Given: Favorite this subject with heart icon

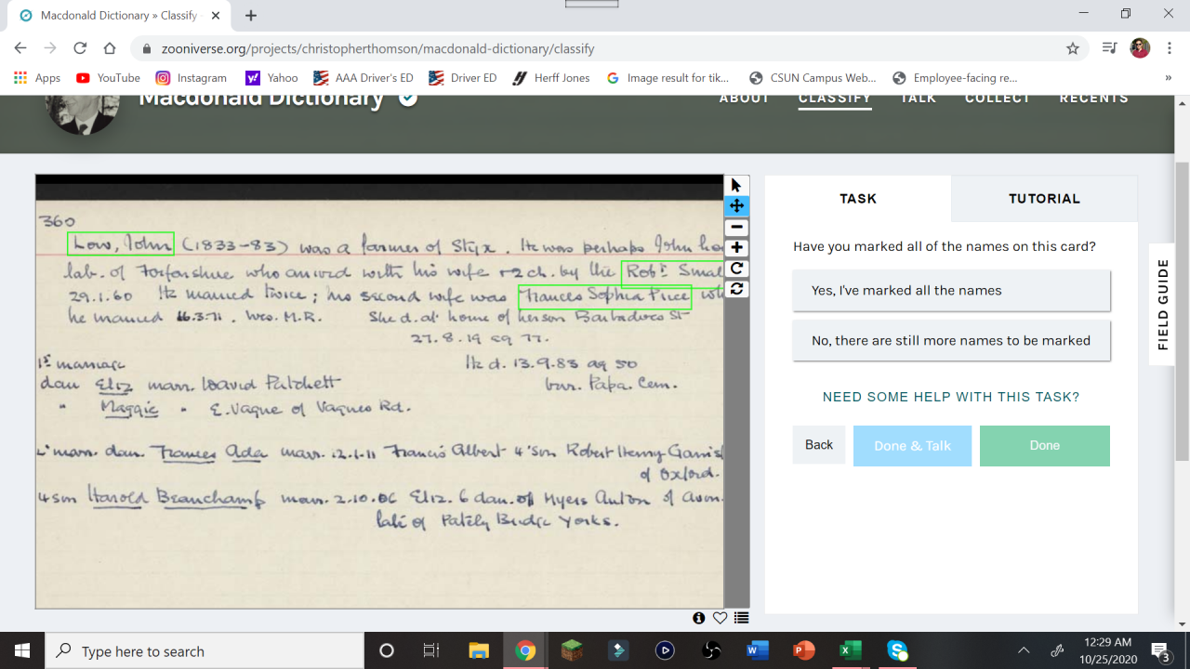Looking at the screenshot, I should 720,618.
